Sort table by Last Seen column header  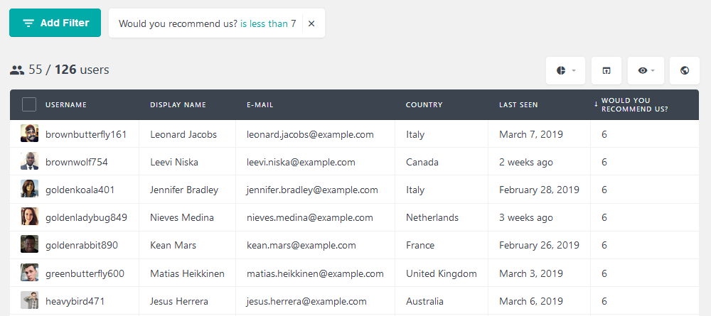pos(518,104)
